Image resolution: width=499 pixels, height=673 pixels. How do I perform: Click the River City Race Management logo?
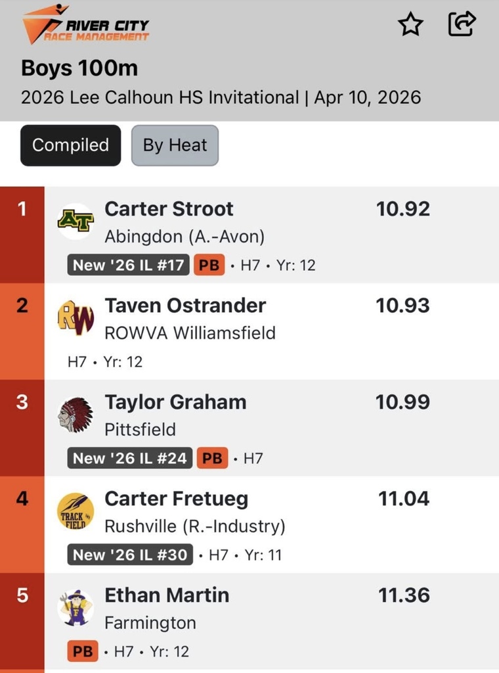pos(86,25)
